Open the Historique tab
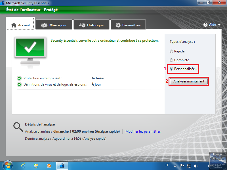 91,25
